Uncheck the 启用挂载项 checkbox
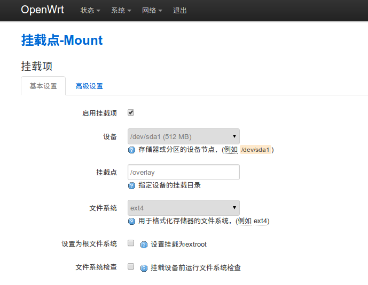The image size is (368, 285). pos(131,113)
